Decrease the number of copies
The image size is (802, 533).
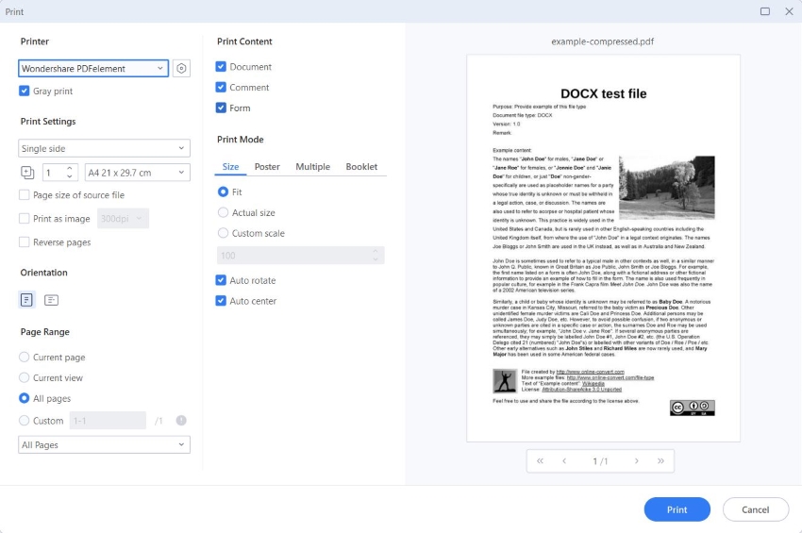[70, 176]
